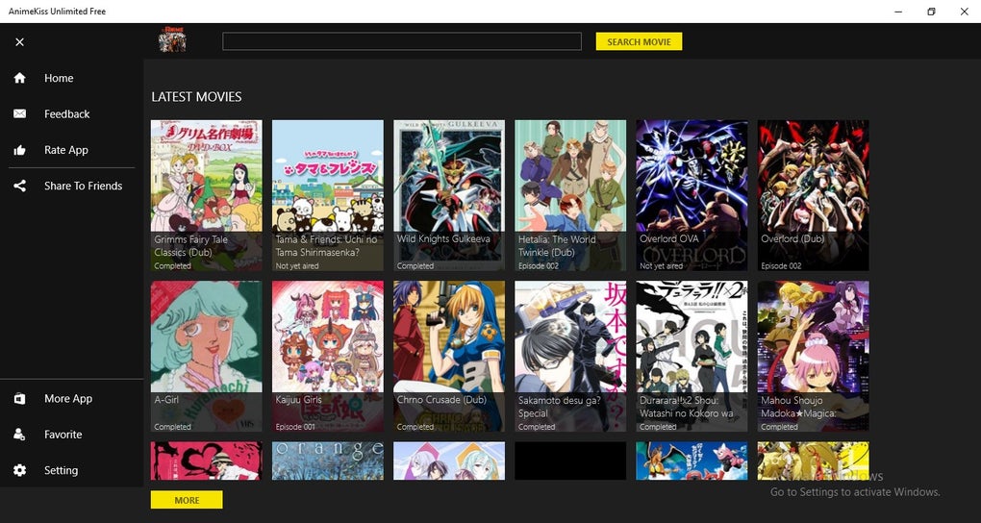Open Grimms Fairy Tale Classics (Dub) thumbnail

click(x=207, y=195)
